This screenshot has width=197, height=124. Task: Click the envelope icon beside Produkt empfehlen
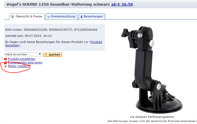5,59
